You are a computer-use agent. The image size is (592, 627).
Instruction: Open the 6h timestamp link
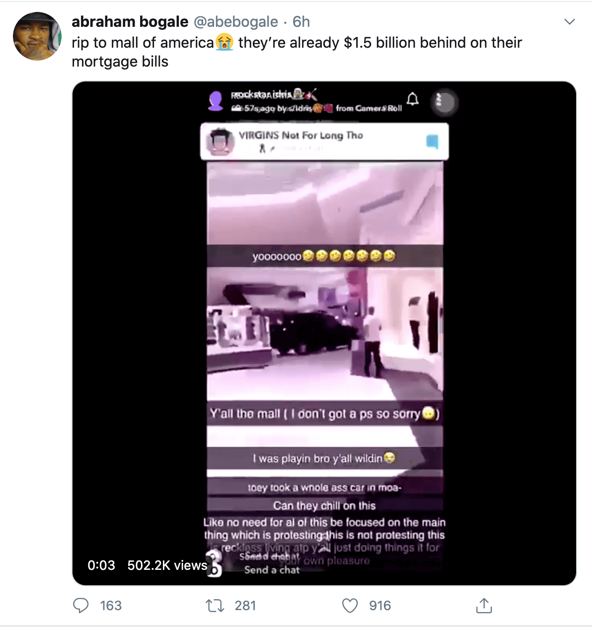(301, 22)
